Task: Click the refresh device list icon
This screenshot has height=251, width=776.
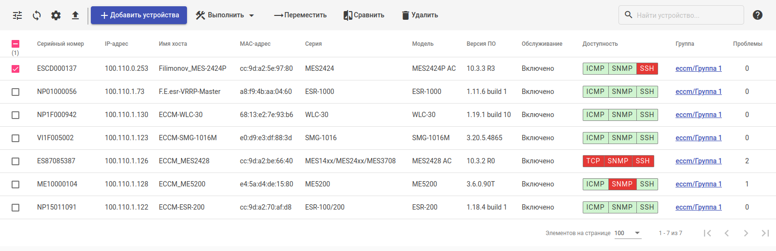Action: [37, 15]
